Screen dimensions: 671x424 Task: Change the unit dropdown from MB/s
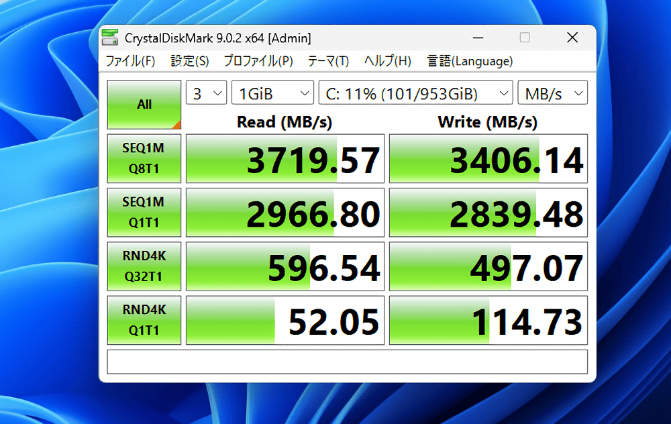(x=552, y=92)
